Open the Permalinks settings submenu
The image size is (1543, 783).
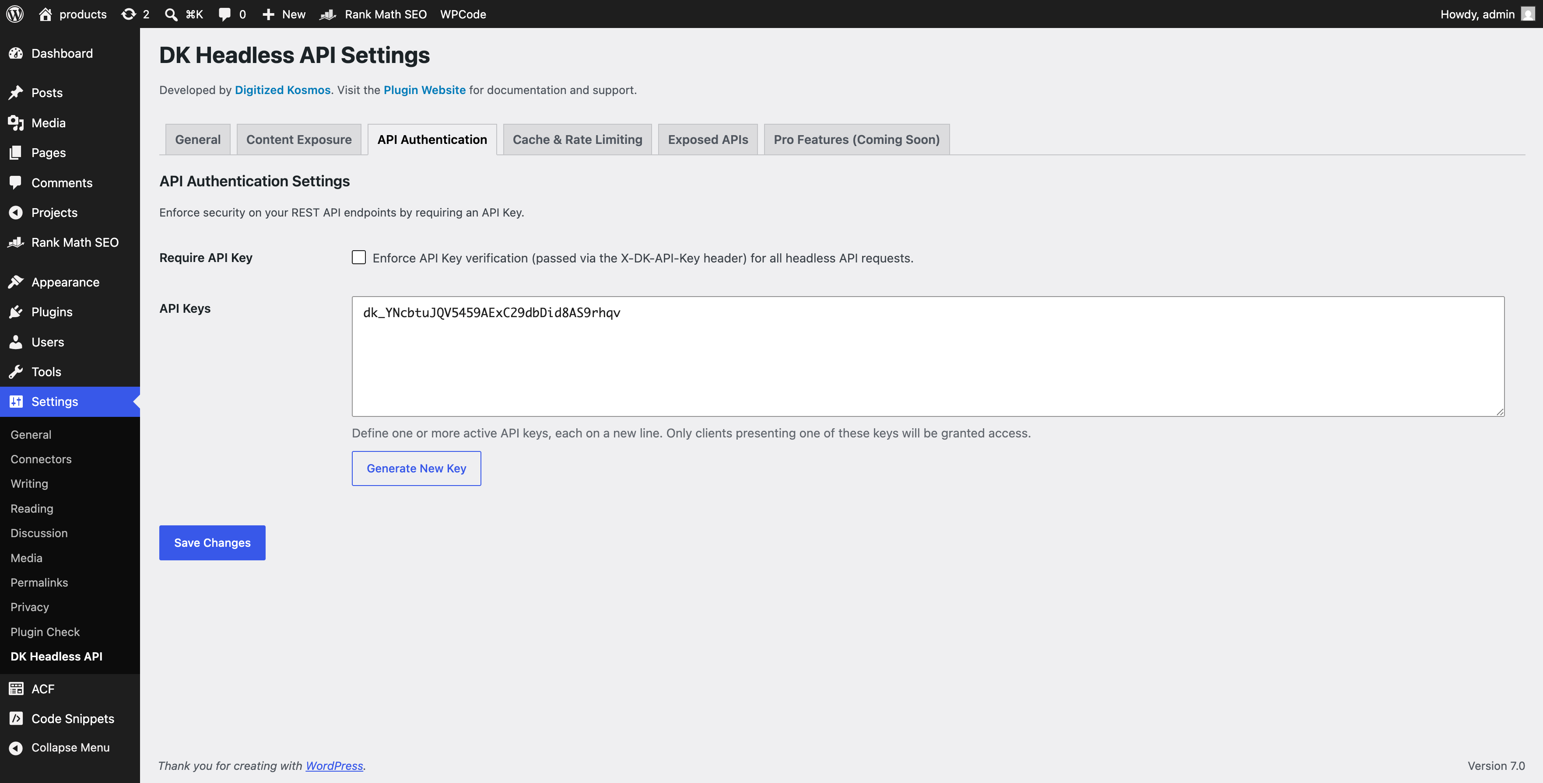click(x=39, y=583)
